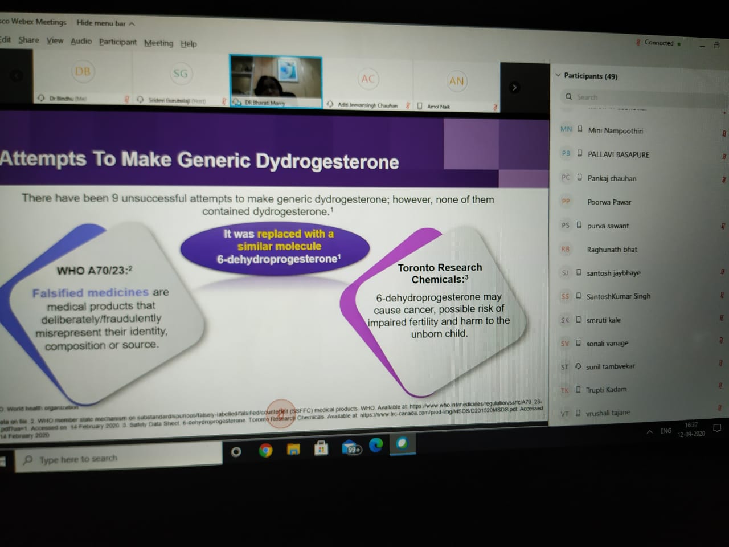Viewport: 729px width, 547px height.
Task: Open File Explorer from the taskbar
Action: 293,450
